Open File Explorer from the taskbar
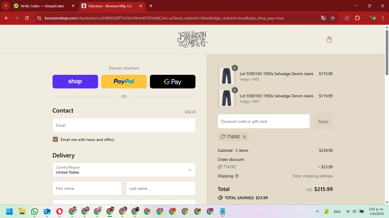 pos(22,212)
